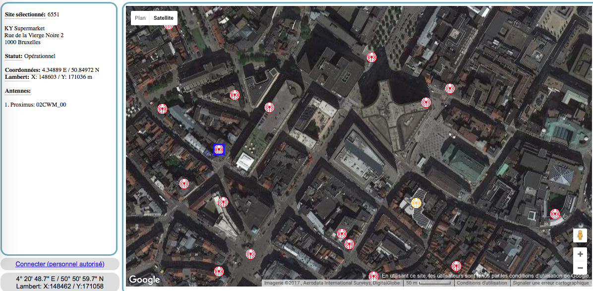Click the KY Supermarket site name

coord(25,29)
